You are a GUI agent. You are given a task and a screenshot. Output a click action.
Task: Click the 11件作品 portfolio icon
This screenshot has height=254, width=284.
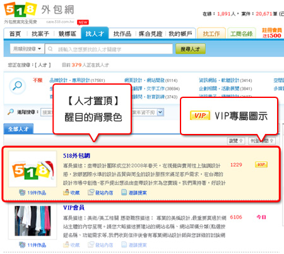[x=22, y=245]
